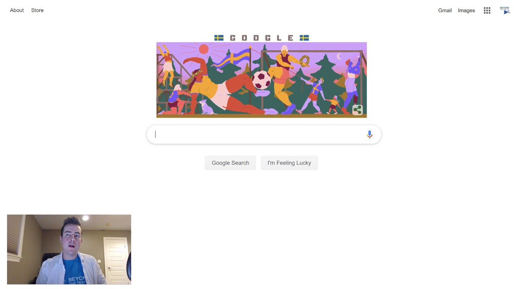Click the microphone voice search icon
Image resolution: width=514 pixels, height=289 pixels.
369,134
